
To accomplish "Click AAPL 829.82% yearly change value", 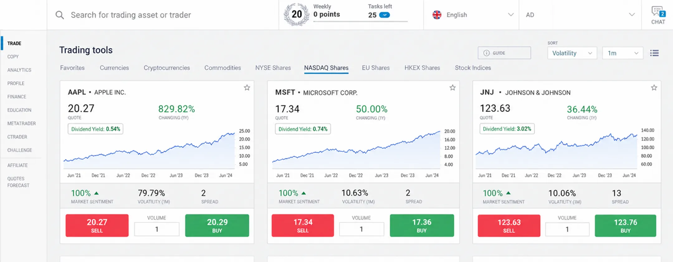I will (x=176, y=109).
